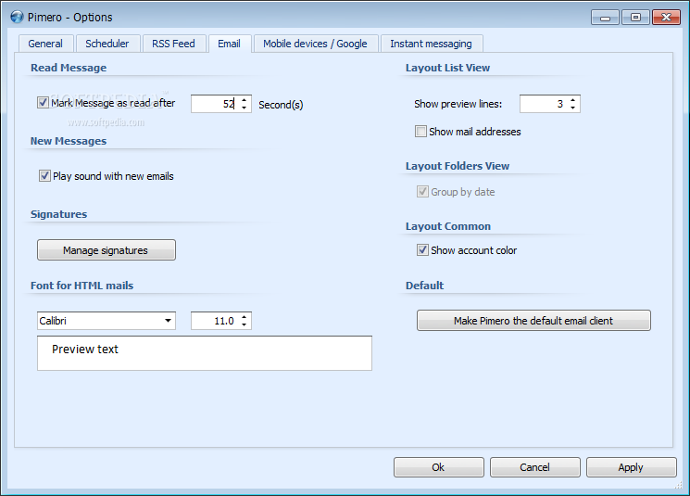Open the RSS Feed tab
This screenshot has height=496, width=690.
[x=173, y=44]
